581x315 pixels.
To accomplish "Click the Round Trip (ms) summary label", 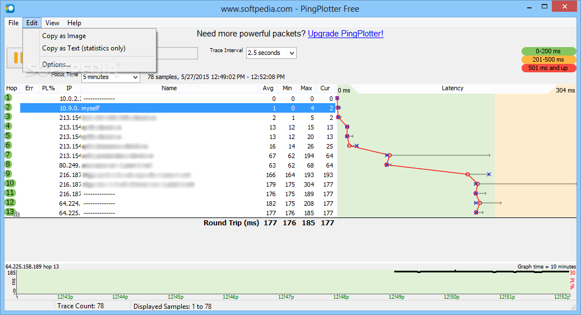I will 231,223.
